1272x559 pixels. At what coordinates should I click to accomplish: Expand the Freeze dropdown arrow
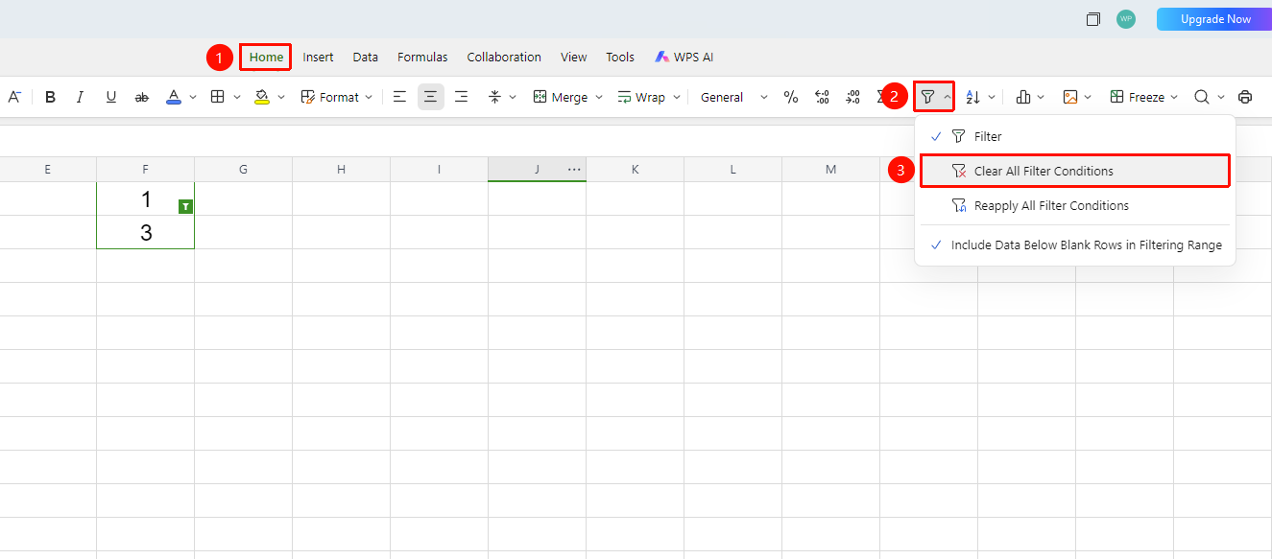point(1174,97)
